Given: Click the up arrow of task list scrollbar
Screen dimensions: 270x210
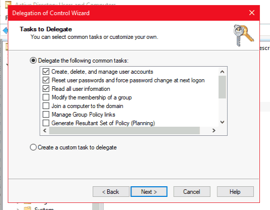Looking at the screenshot, I should [x=222, y=72].
